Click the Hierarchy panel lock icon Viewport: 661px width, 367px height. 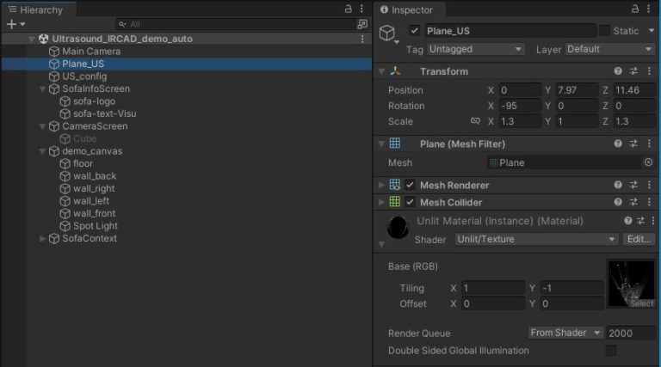click(348, 9)
